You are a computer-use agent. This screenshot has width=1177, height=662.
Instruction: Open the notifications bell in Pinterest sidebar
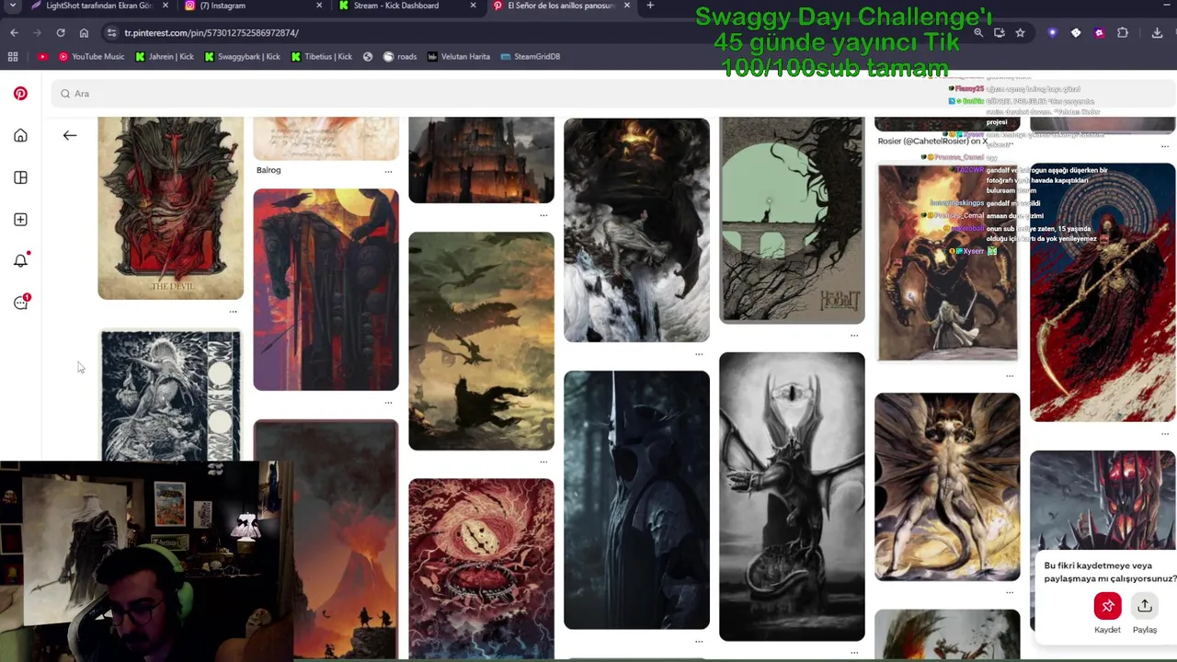[20, 261]
